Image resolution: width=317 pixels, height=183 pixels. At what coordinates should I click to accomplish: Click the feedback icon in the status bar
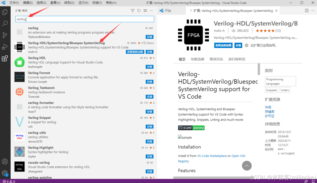[x=306, y=181]
